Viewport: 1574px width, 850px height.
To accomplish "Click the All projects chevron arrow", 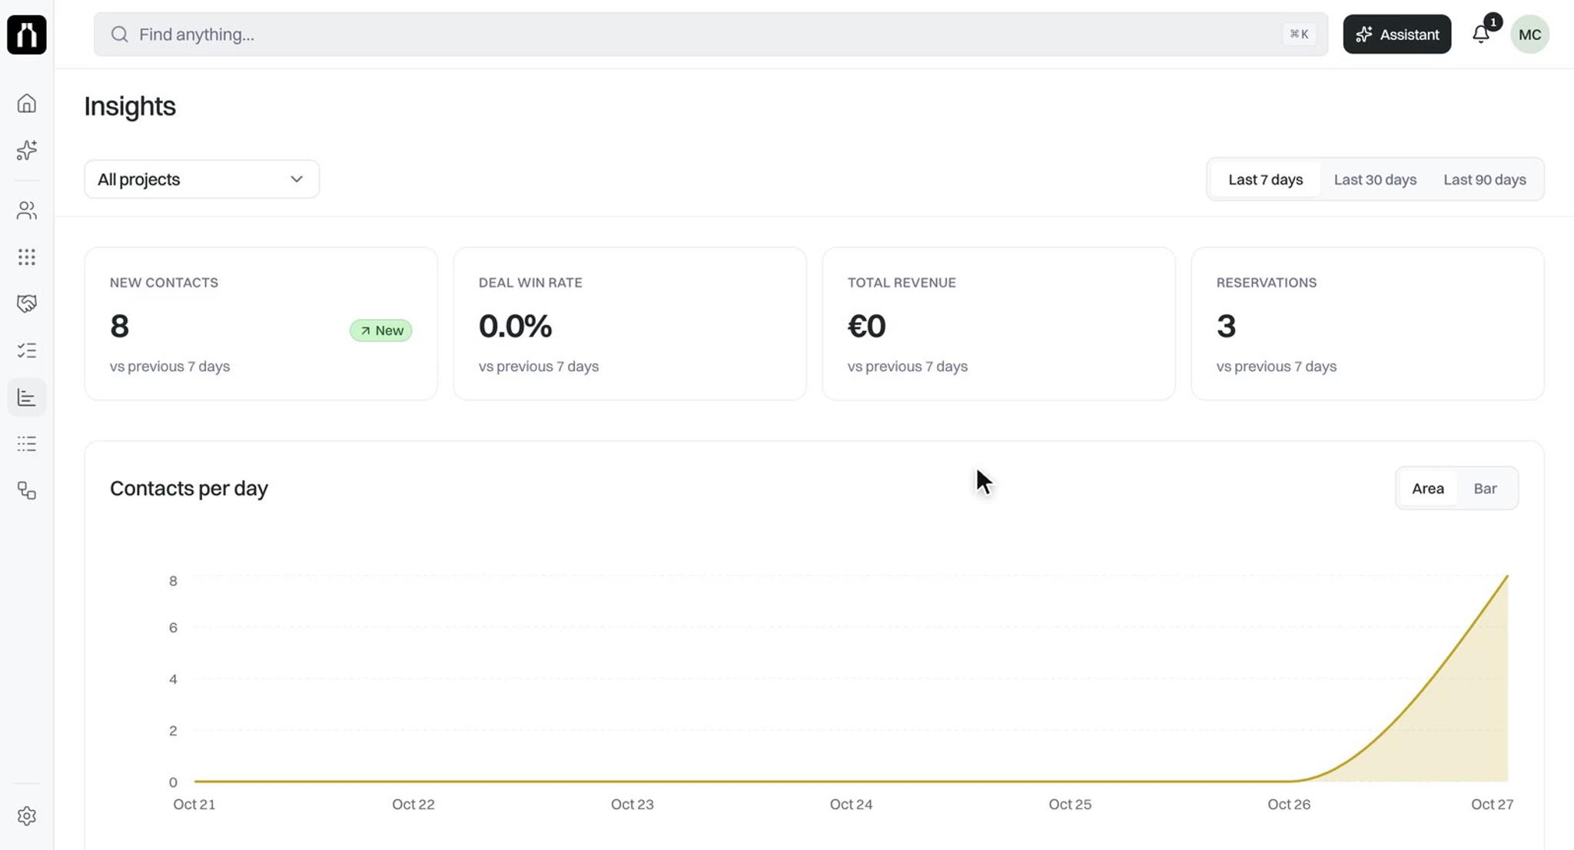I will (x=296, y=179).
